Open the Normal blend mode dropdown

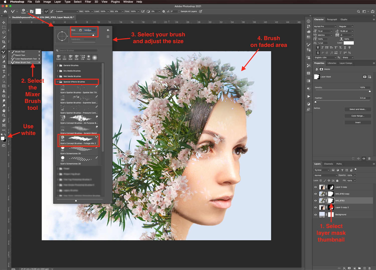(326, 175)
